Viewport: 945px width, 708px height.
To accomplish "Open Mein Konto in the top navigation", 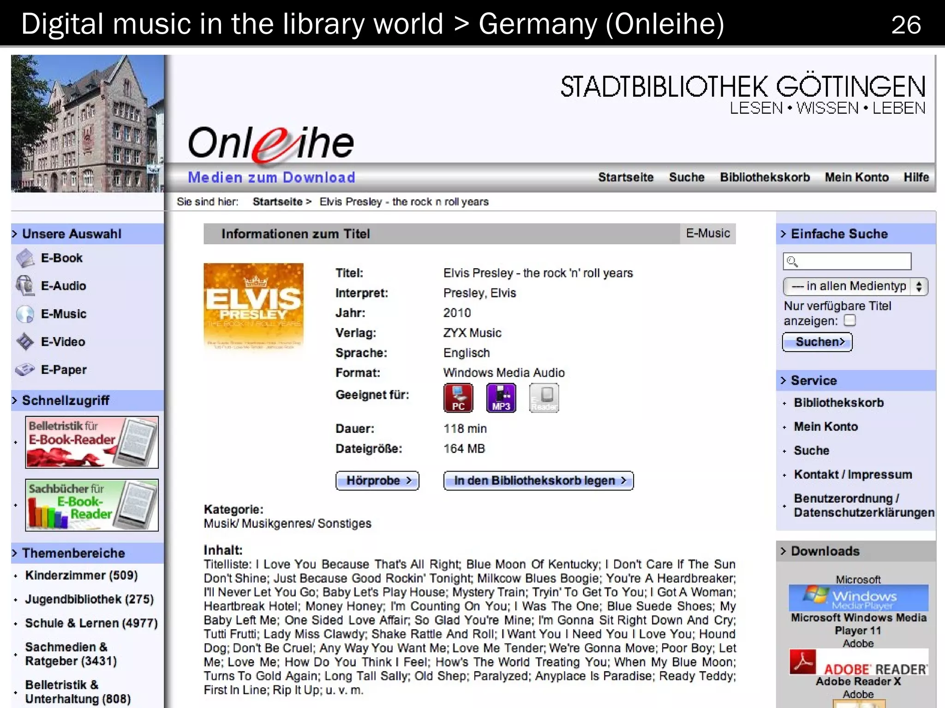I will coord(857,177).
